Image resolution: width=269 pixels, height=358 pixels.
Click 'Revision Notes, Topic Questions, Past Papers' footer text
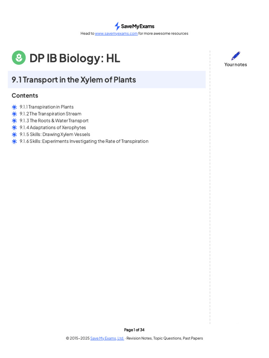pyautogui.click(x=165, y=338)
